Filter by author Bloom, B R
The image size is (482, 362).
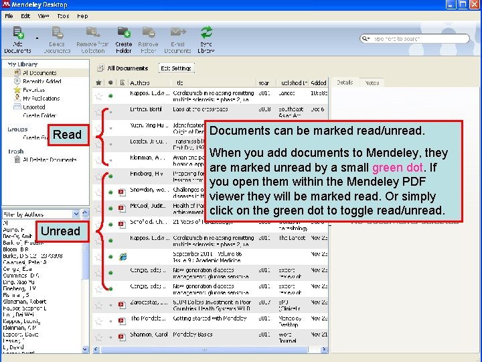click(15, 249)
